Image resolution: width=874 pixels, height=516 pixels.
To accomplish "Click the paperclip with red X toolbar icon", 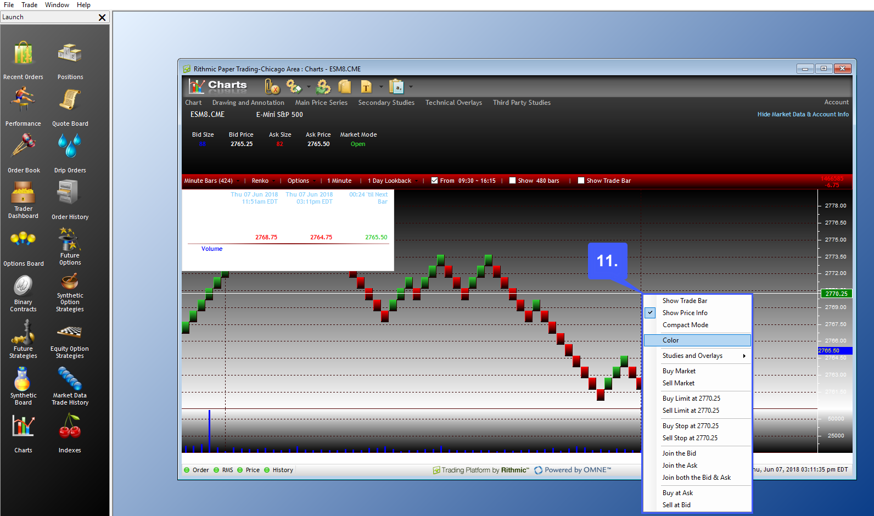I will pos(272,87).
